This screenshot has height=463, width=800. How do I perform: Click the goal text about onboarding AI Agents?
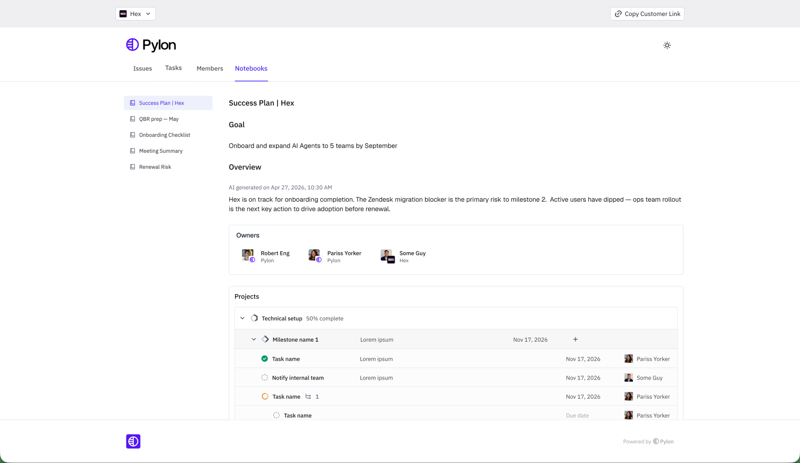click(x=313, y=146)
